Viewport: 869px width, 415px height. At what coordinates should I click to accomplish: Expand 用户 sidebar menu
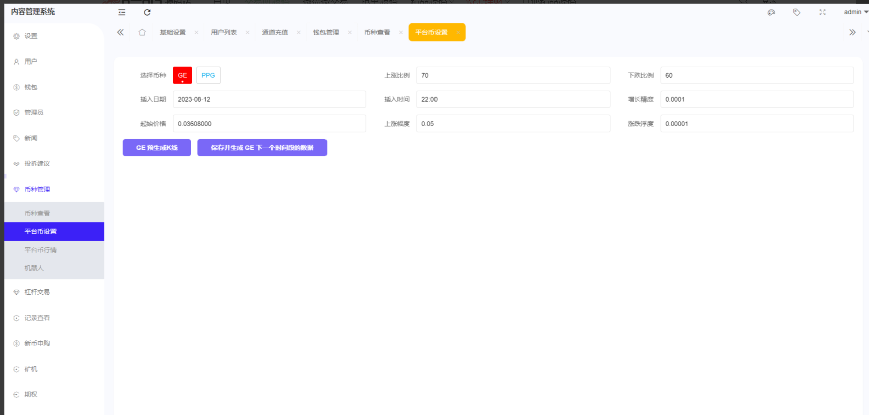(54, 62)
